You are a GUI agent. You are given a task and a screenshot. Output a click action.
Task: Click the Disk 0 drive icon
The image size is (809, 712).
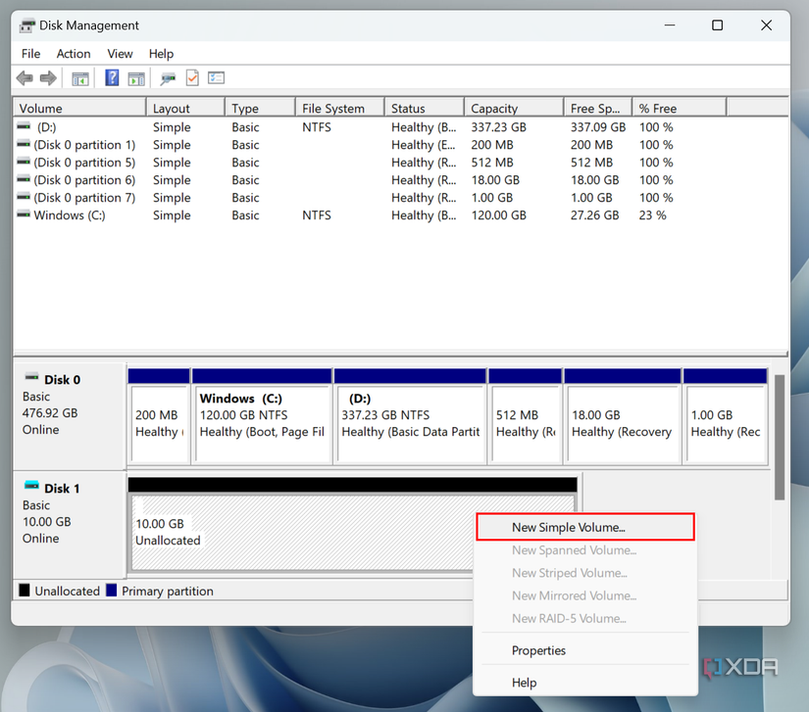(32, 377)
